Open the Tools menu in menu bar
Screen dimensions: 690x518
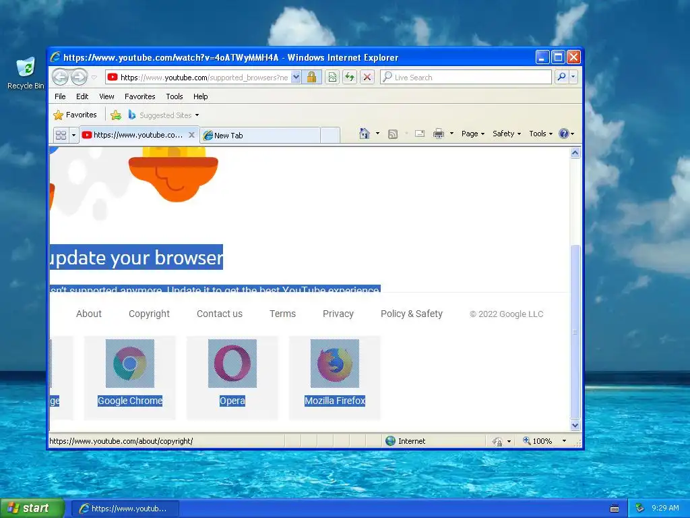[175, 96]
